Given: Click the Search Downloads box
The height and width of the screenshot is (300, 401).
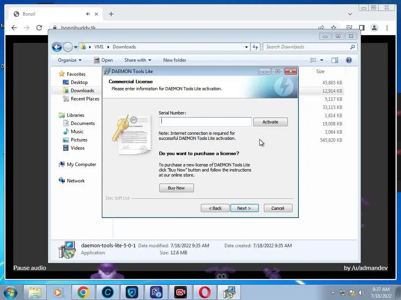Looking at the screenshot, I should pyautogui.click(x=307, y=47).
